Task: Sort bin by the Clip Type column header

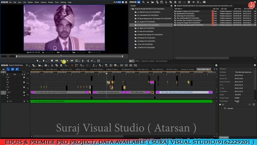Action: (x=224, y=9)
